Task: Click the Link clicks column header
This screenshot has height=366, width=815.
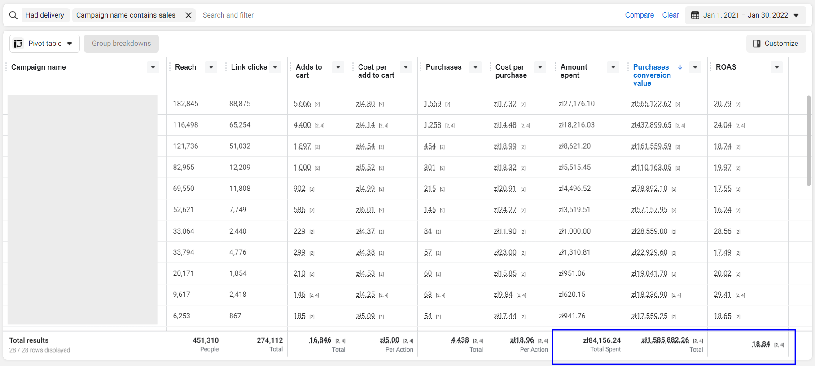Action: pyautogui.click(x=249, y=67)
